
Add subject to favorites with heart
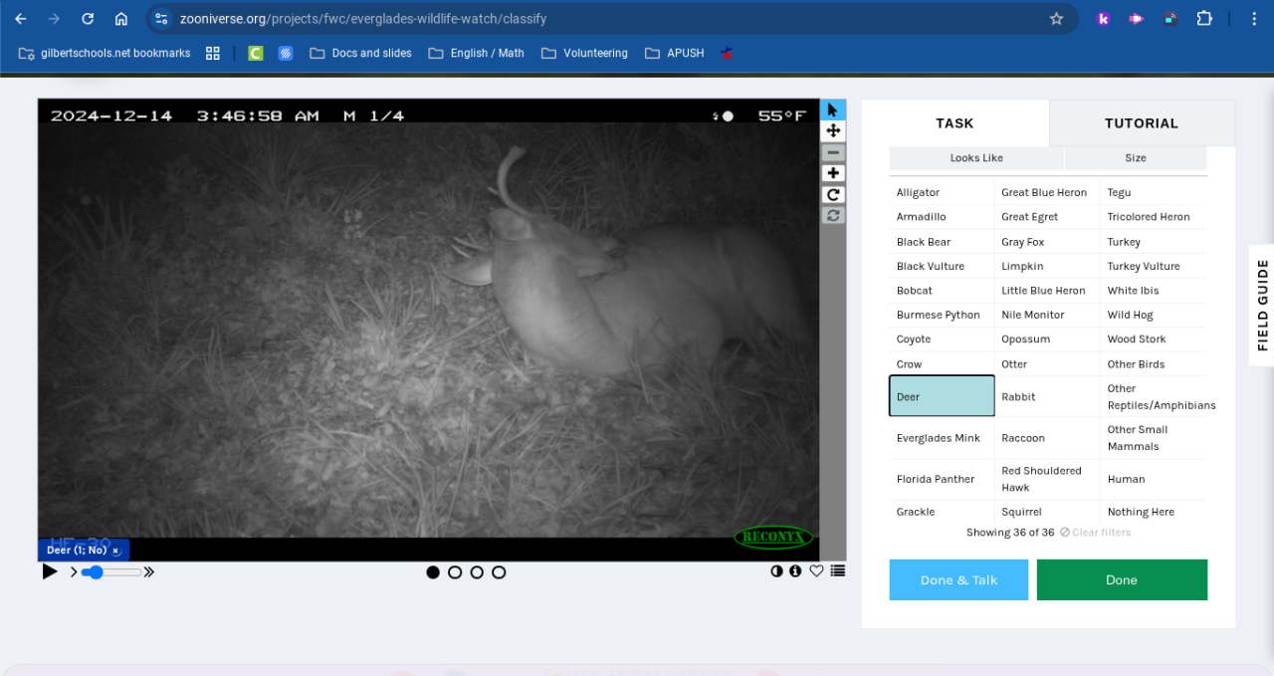point(816,571)
